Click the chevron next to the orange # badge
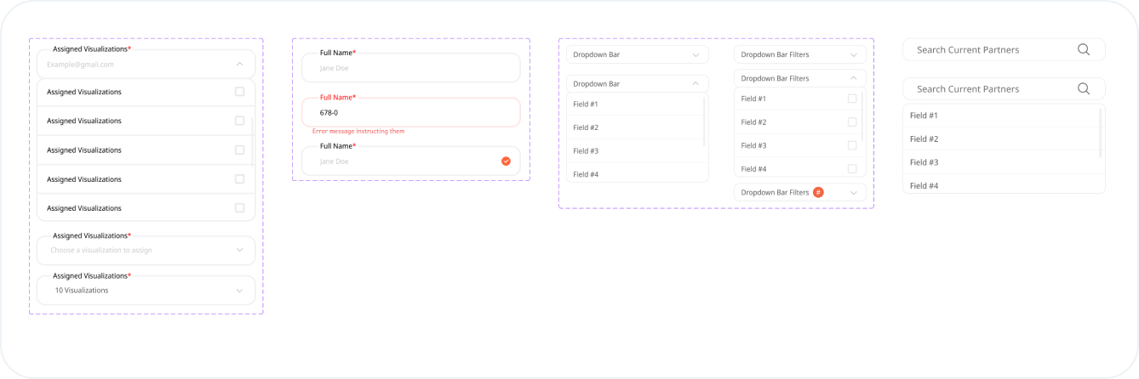Viewport: 1139px width, 379px height. [x=854, y=193]
